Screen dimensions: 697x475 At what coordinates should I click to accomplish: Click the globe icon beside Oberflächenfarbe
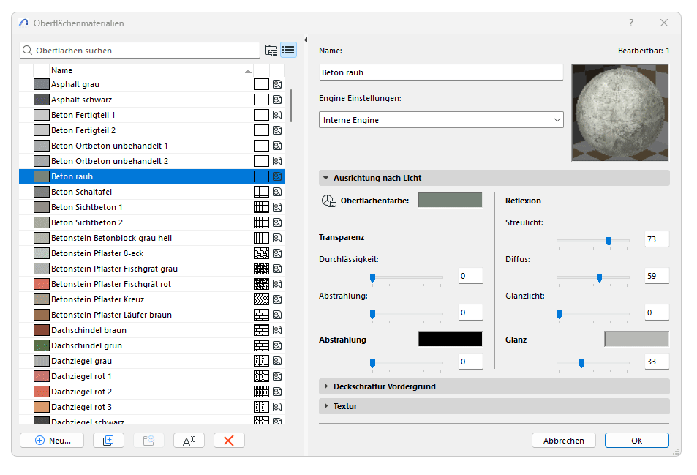tap(329, 199)
